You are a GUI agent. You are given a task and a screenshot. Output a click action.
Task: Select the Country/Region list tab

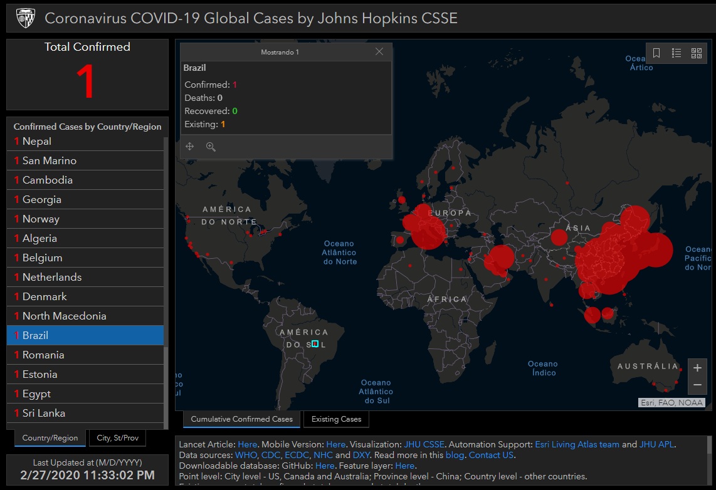pyautogui.click(x=50, y=437)
